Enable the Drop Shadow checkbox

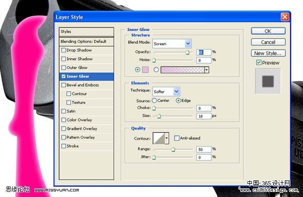[x=64, y=51]
